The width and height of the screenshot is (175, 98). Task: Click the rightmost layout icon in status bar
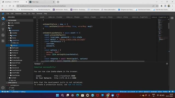[173, 92]
